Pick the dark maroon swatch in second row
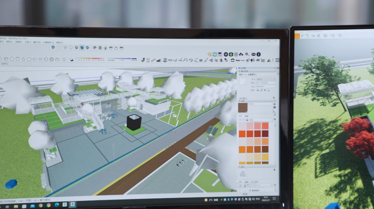The height and width of the screenshot is (209, 374). click(x=265, y=133)
